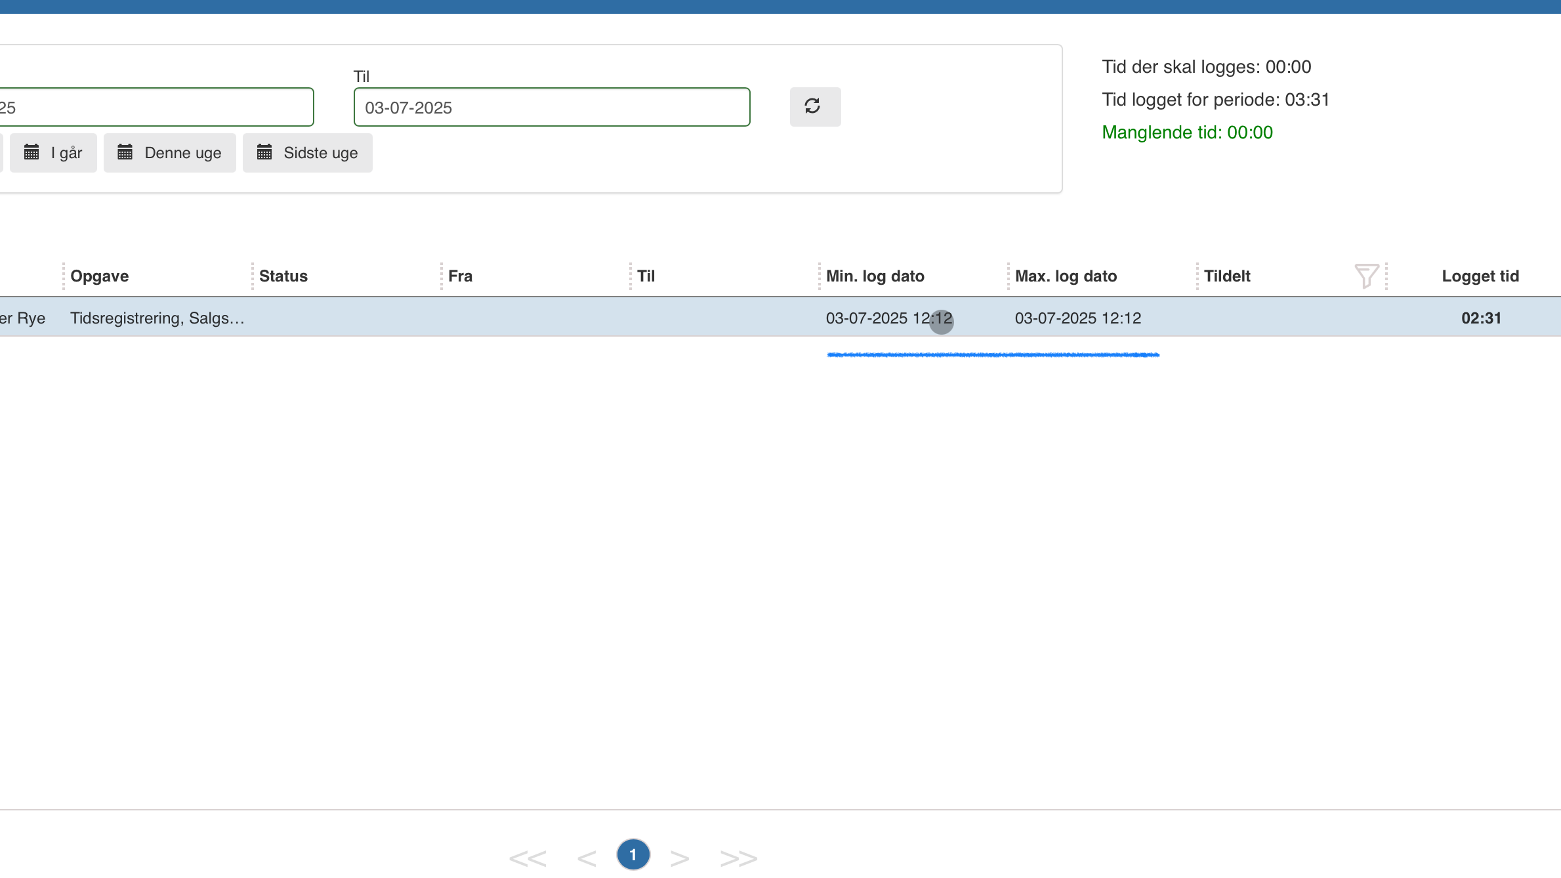Select page 1 in pagination
The width and height of the screenshot is (1561, 878).
[633, 854]
